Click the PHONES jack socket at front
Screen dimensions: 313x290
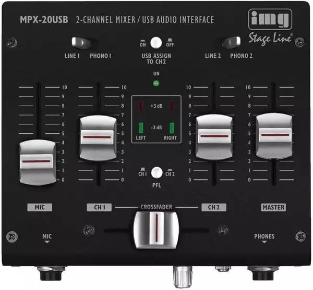[x=263, y=273]
